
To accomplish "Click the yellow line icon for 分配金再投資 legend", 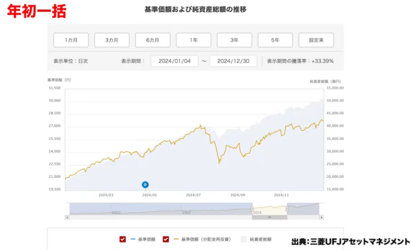I will pos(176,239).
